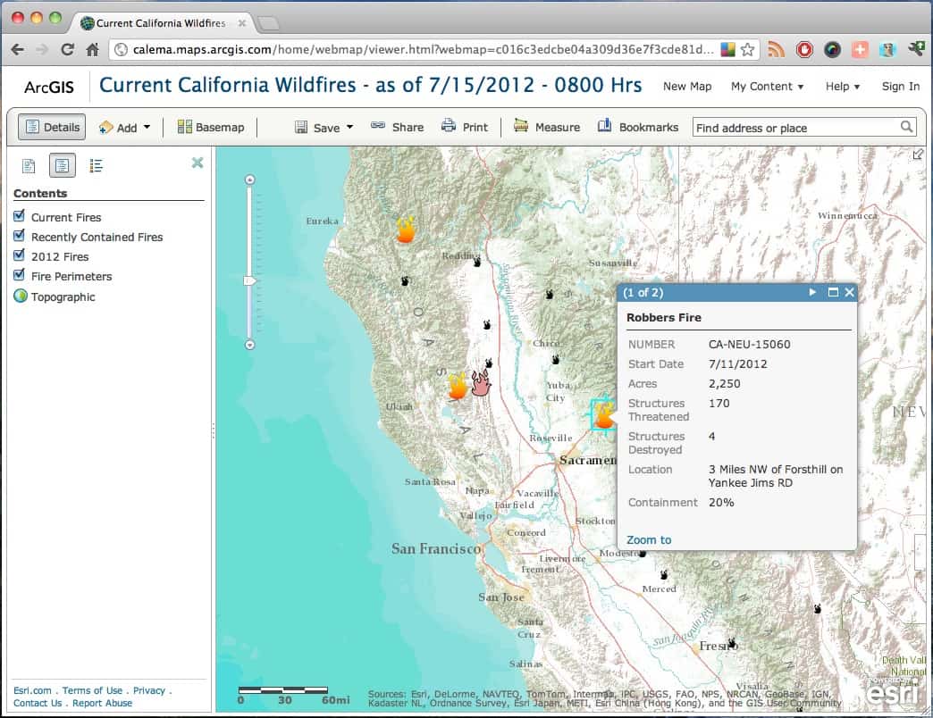Toggle Recently Contained Fires checkbox
This screenshot has height=718, width=933.
[19, 237]
